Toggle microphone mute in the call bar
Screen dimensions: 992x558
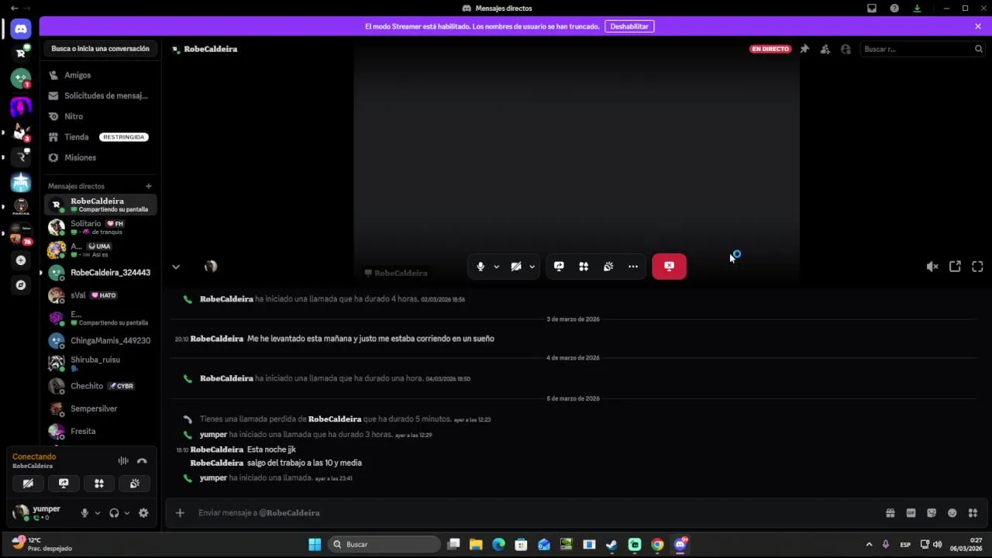pyautogui.click(x=480, y=267)
